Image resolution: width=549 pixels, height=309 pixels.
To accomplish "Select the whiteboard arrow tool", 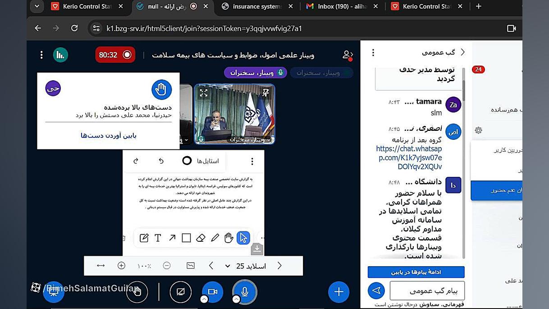I will coord(172,238).
